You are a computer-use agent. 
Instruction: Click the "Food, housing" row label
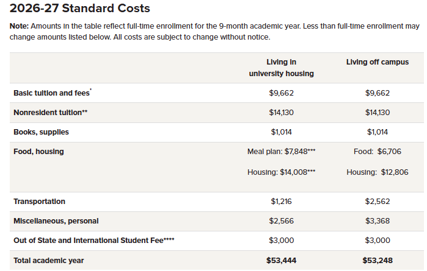tap(38, 152)
